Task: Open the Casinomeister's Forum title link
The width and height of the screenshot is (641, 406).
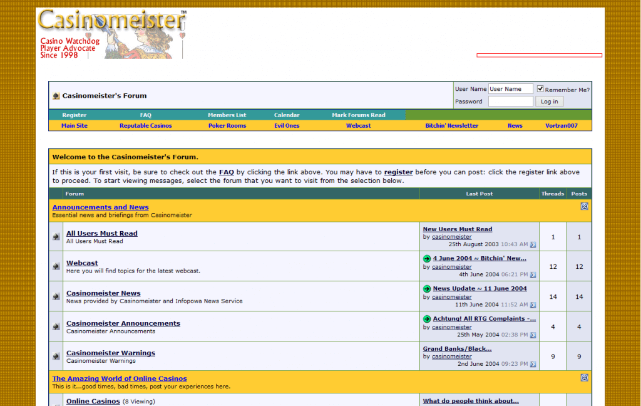Action: click(x=105, y=96)
